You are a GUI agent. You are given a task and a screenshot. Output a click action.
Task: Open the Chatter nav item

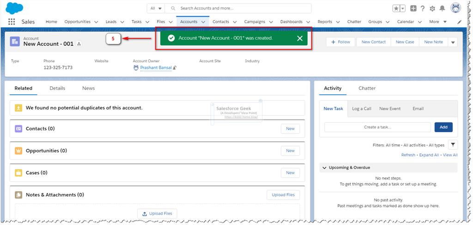354,22
